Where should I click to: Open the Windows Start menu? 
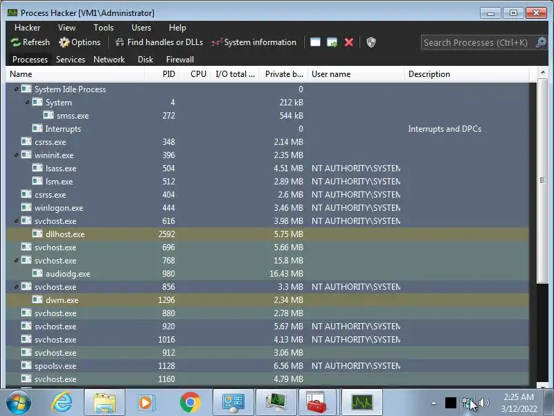pyautogui.click(x=18, y=403)
